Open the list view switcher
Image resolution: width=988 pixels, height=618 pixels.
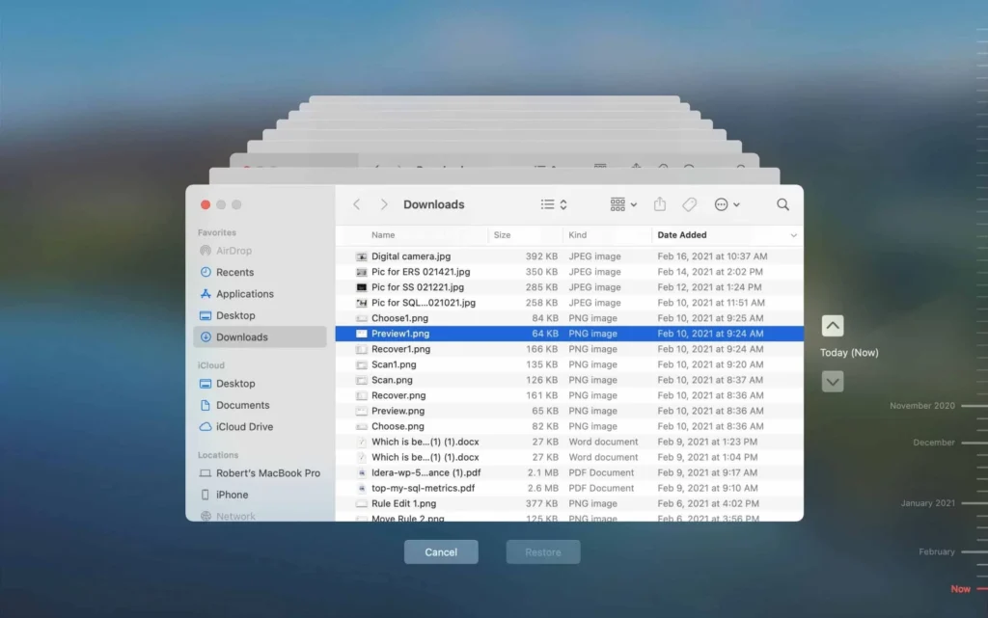pyautogui.click(x=554, y=204)
